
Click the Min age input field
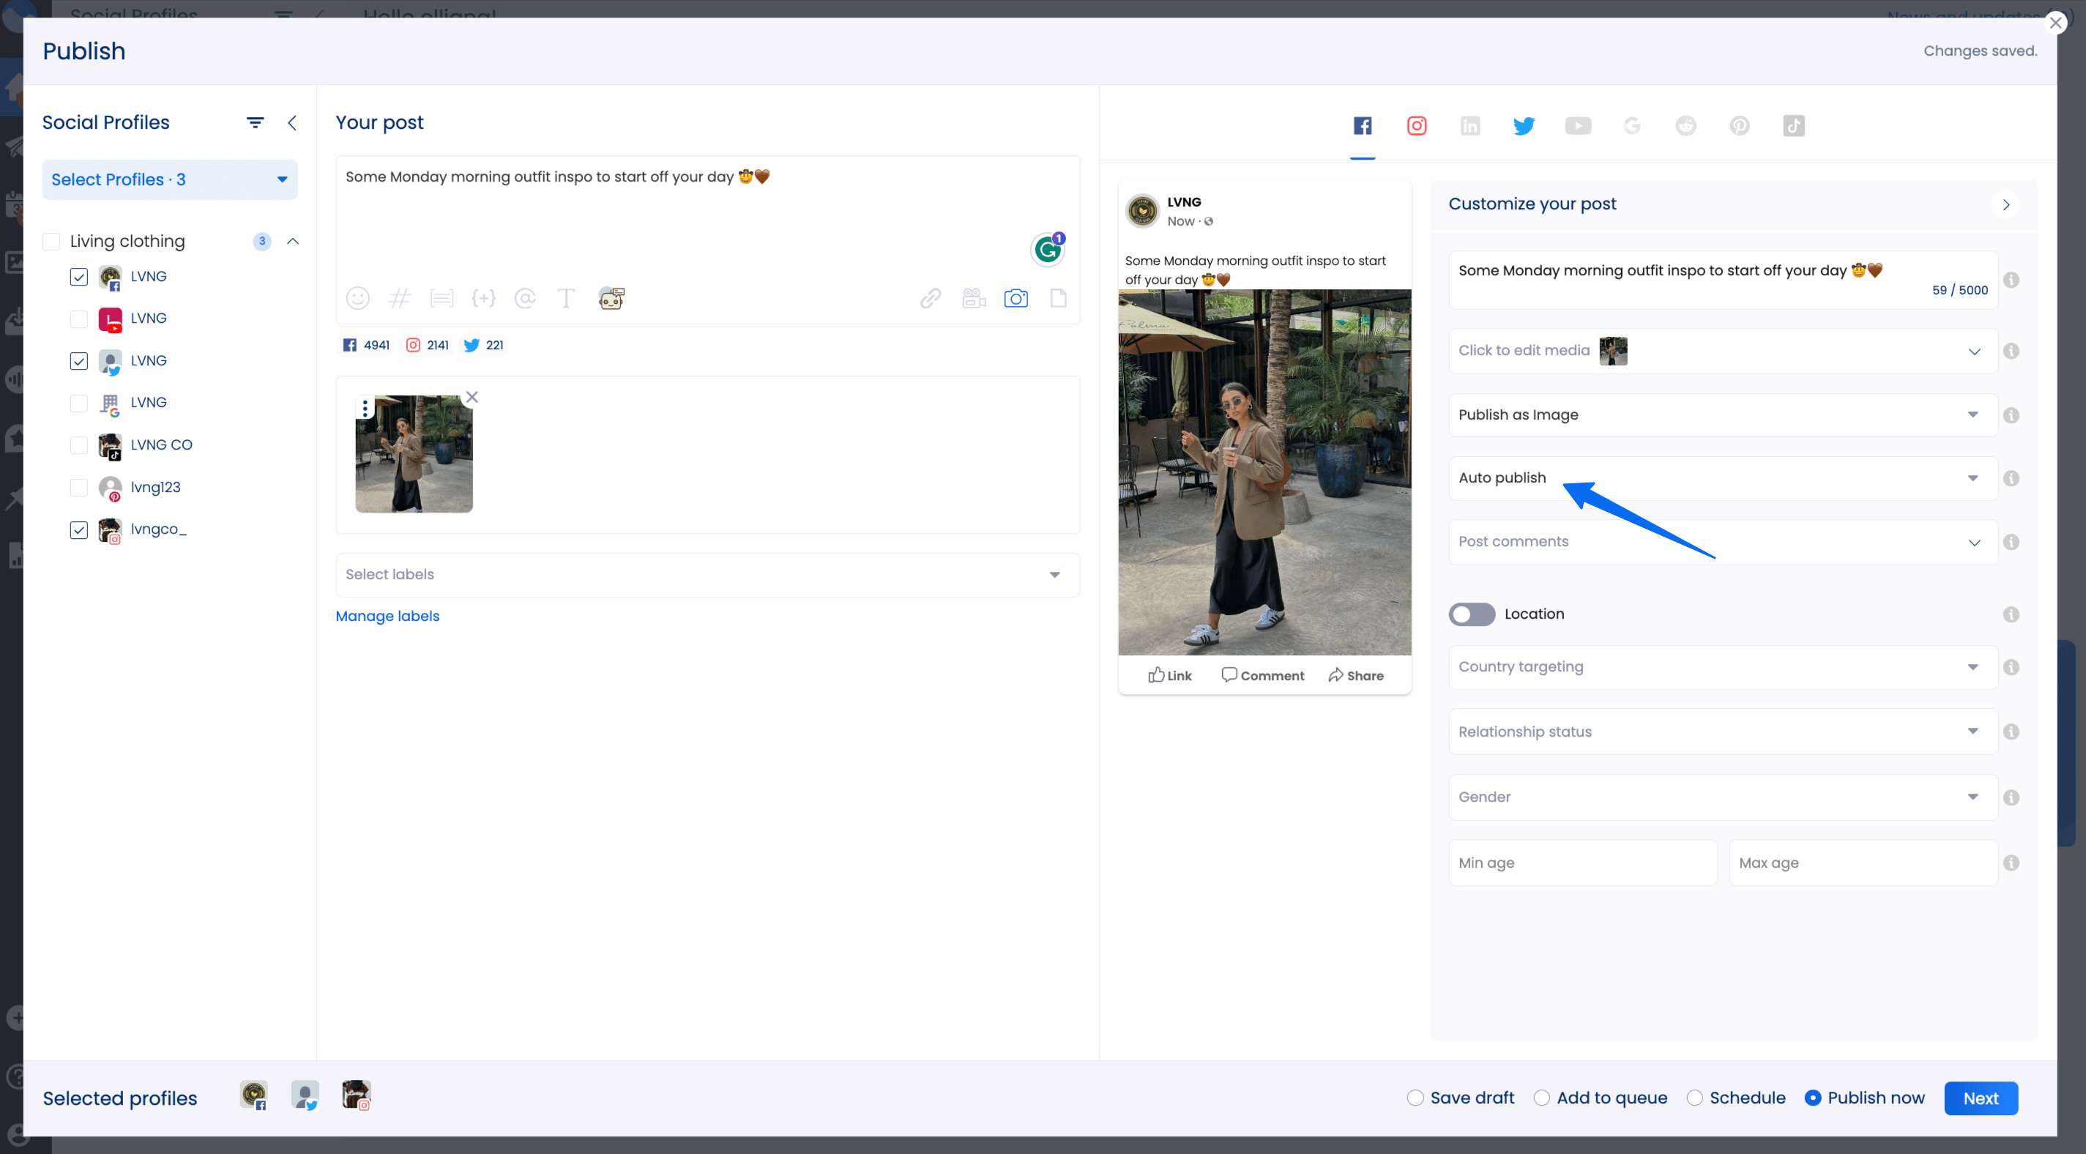click(1582, 863)
